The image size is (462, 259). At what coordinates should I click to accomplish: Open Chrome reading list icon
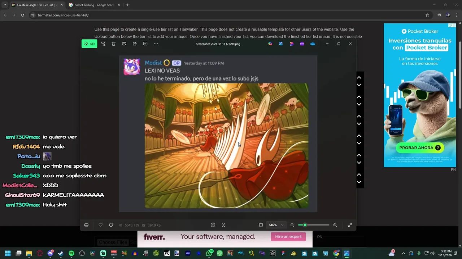439,15
